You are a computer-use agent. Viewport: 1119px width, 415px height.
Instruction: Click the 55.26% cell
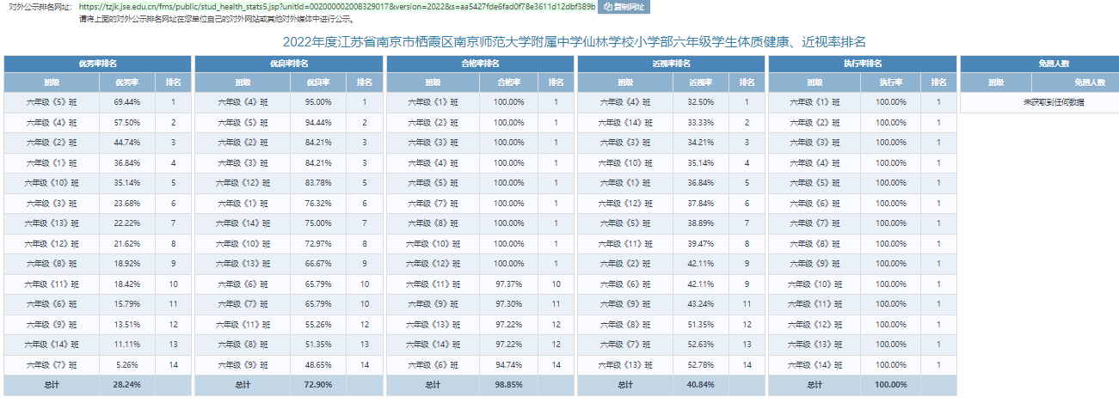tap(317, 324)
